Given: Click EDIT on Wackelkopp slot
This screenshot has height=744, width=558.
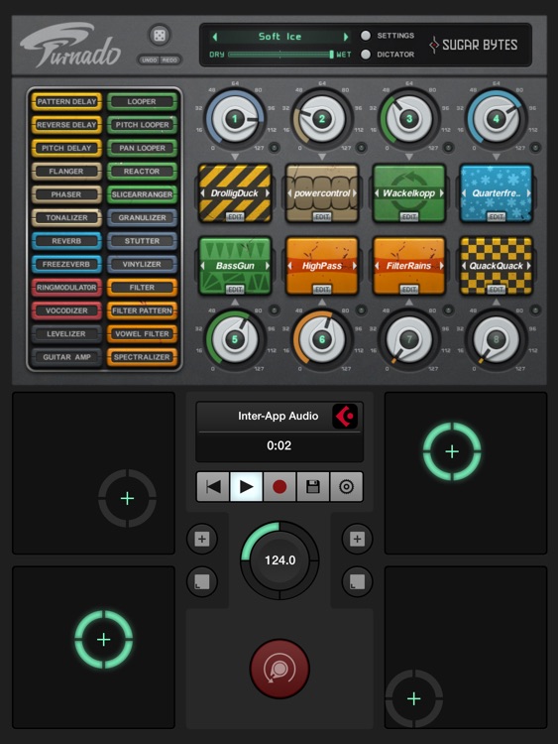Looking at the screenshot, I should coord(409,217).
